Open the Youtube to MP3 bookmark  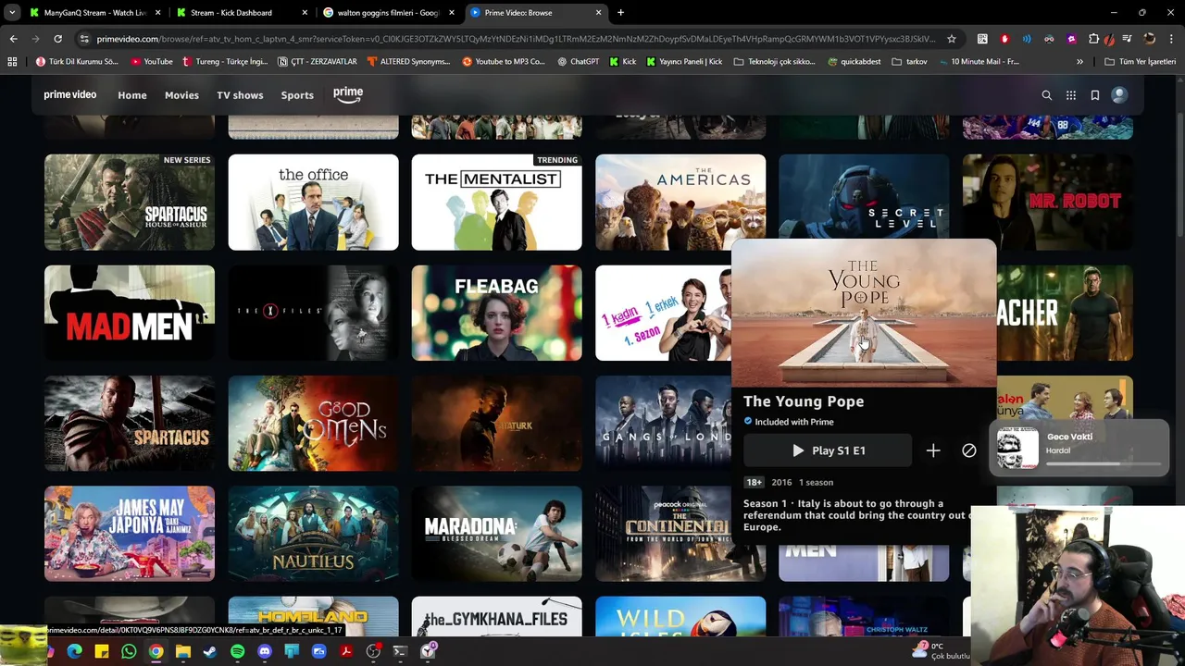[504, 62]
